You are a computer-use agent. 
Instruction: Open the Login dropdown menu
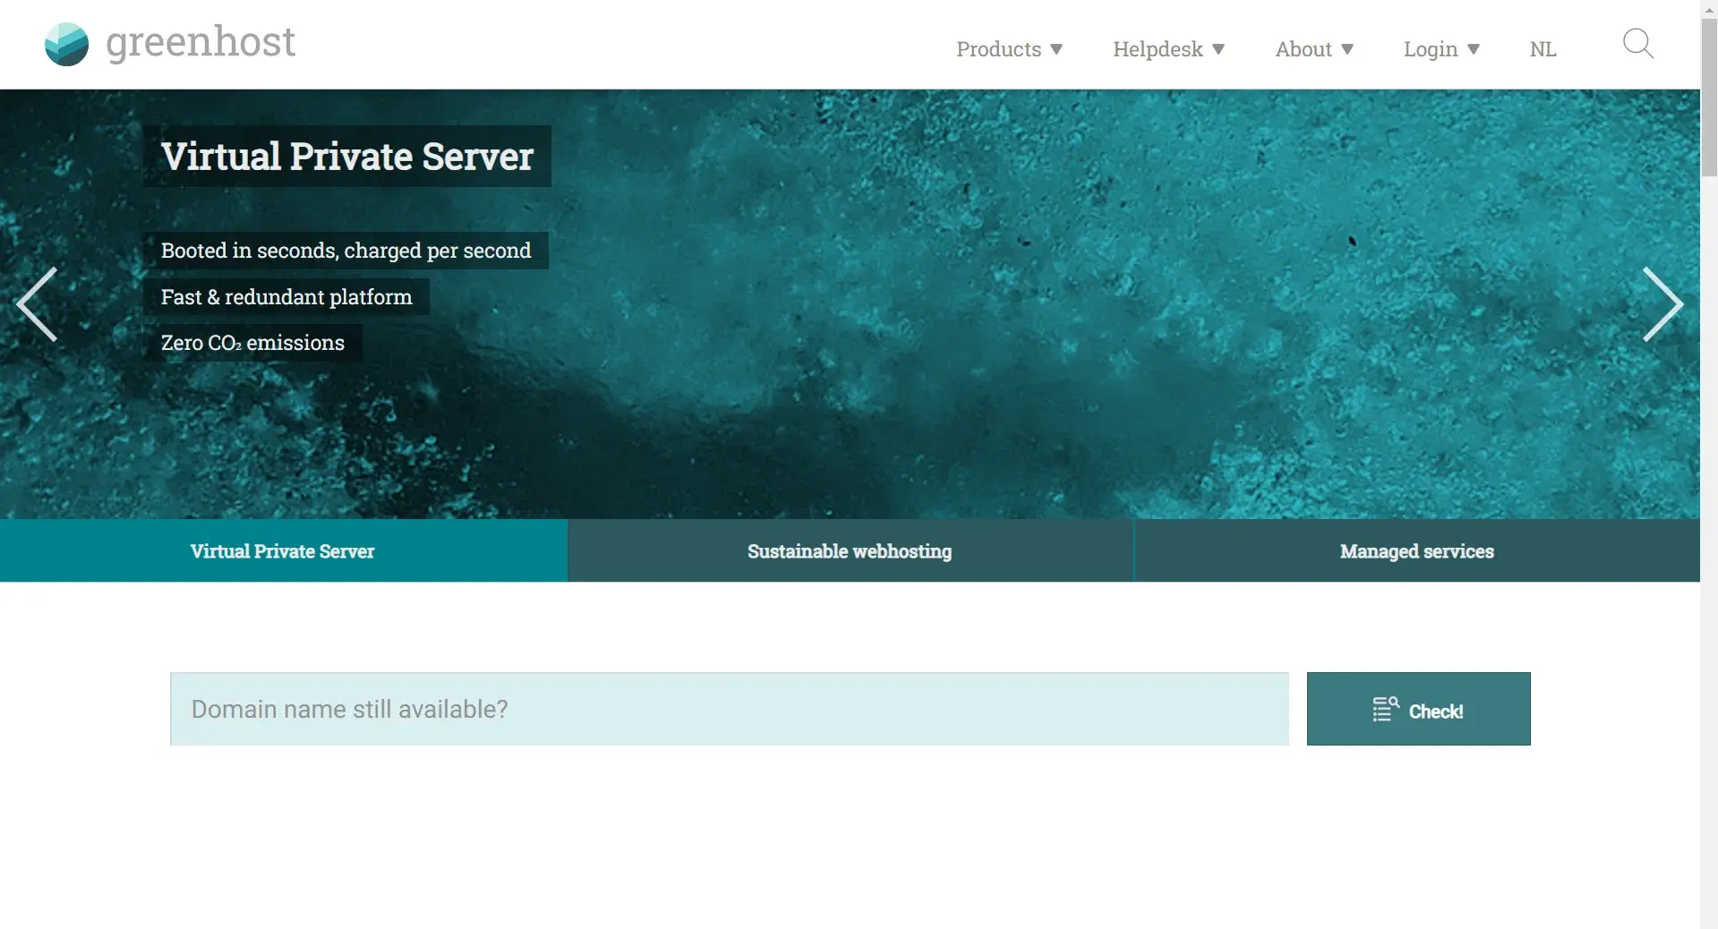(x=1440, y=49)
